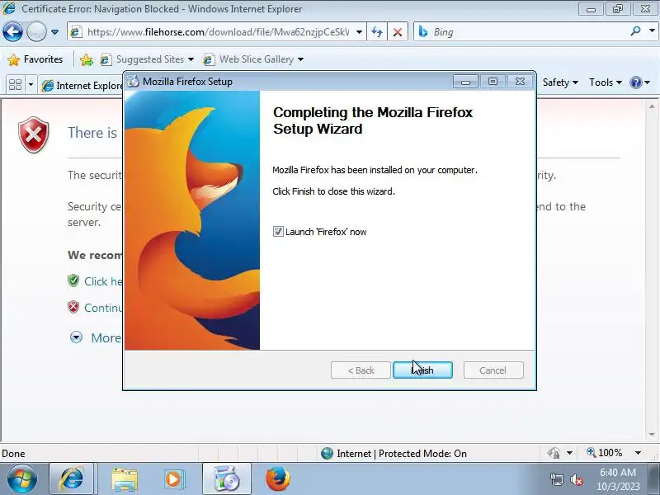660x495 pixels.
Task: Click the network icon in system tray
Action: [x=556, y=479]
